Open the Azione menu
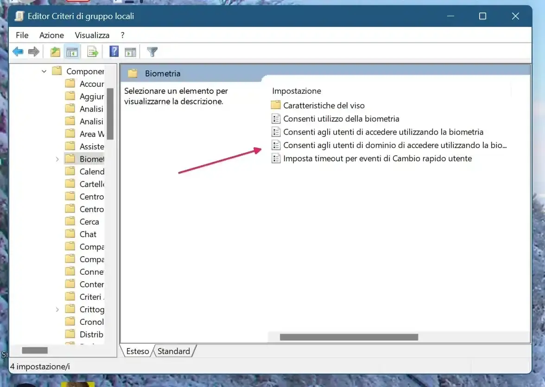This screenshot has height=387, width=545. tap(51, 35)
